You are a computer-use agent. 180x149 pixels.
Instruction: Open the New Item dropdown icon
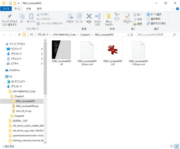(117, 14)
